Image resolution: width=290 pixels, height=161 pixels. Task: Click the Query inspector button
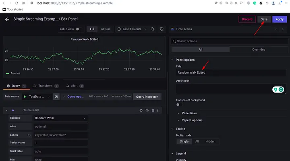pos(147,97)
